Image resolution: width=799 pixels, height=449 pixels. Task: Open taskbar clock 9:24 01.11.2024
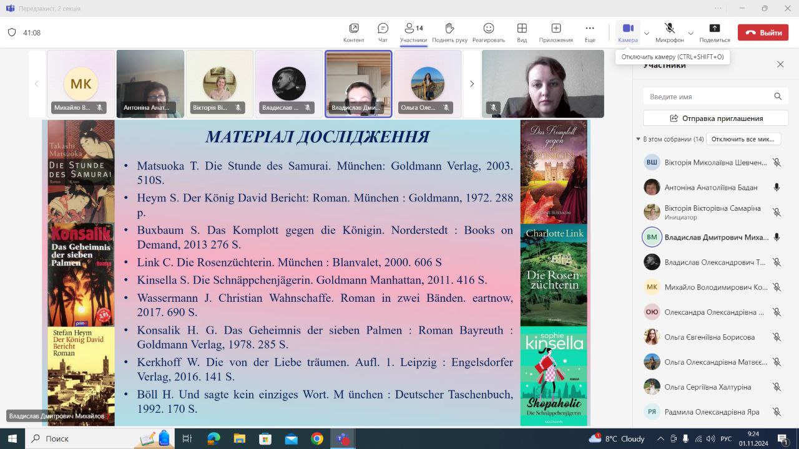pyautogui.click(x=753, y=438)
